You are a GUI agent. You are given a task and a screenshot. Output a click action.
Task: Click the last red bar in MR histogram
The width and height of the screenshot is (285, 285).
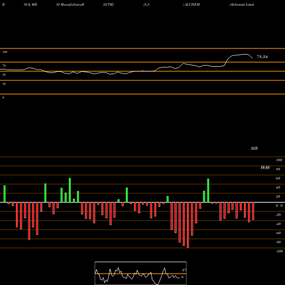click(x=253, y=211)
